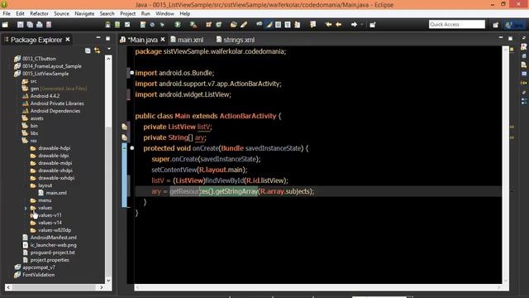The width and height of the screenshot is (529, 298).
Task: Toggle Link with Editor in Package Explorer
Action: point(98,50)
